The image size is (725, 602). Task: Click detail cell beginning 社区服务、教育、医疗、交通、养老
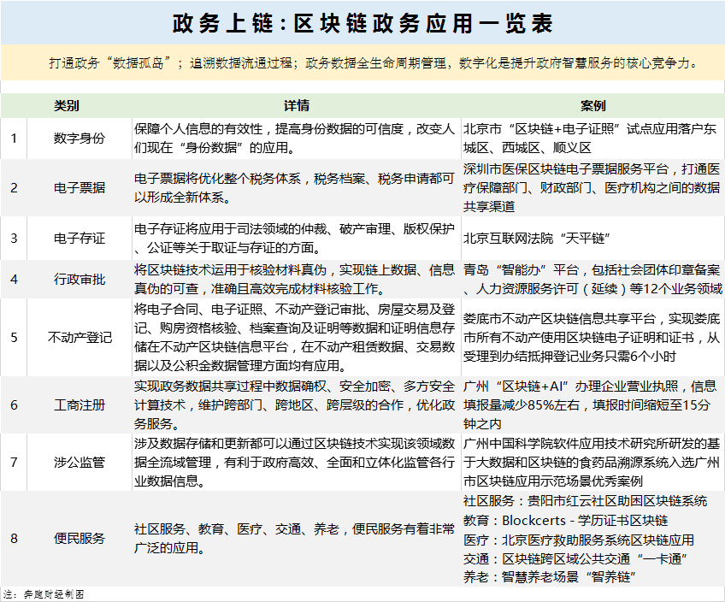point(297,539)
